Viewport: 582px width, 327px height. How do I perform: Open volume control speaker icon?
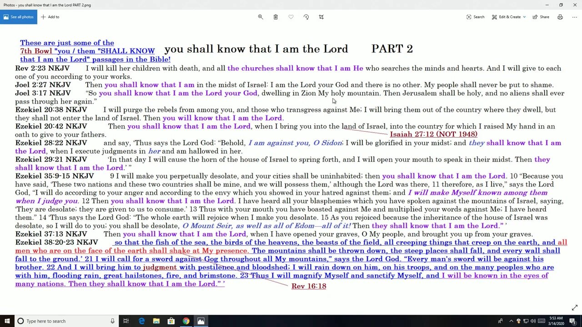point(533,321)
